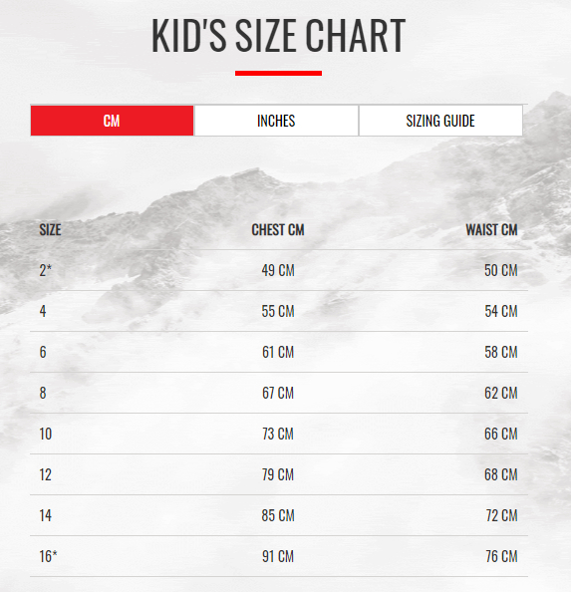Click the 50 CM waist value
Image resolution: width=571 pixels, height=592 pixels.
tap(501, 271)
